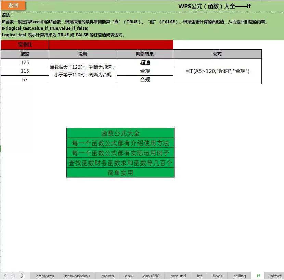Select the red 实例1 header cell
Viewport: 284px width, 280px height.
tap(25, 44)
